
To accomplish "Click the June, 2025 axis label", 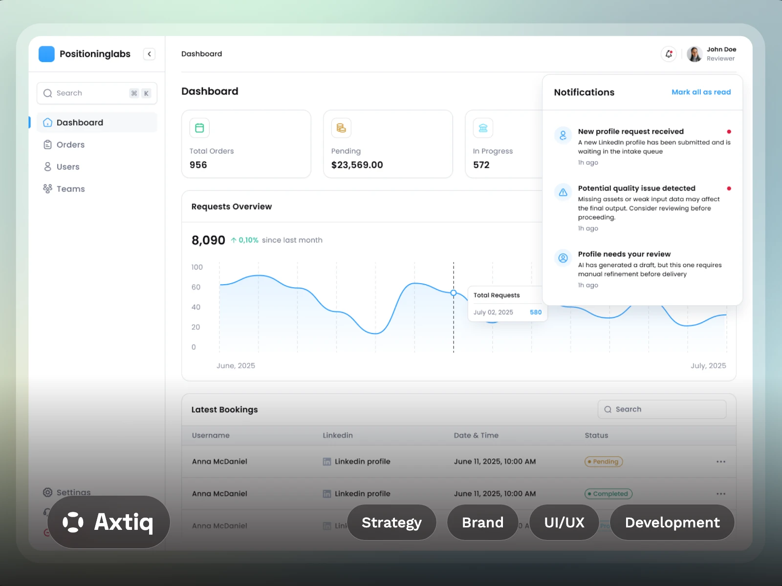I will tap(236, 366).
